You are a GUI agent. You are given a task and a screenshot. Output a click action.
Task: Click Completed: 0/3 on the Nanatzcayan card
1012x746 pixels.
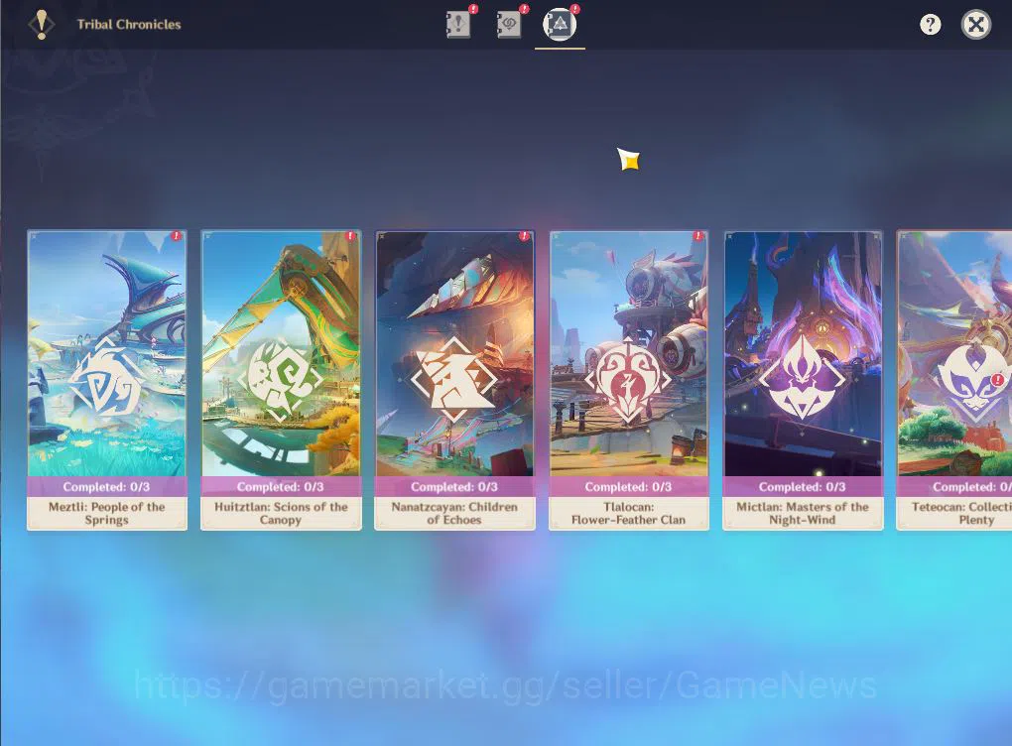[x=454, y=486]
